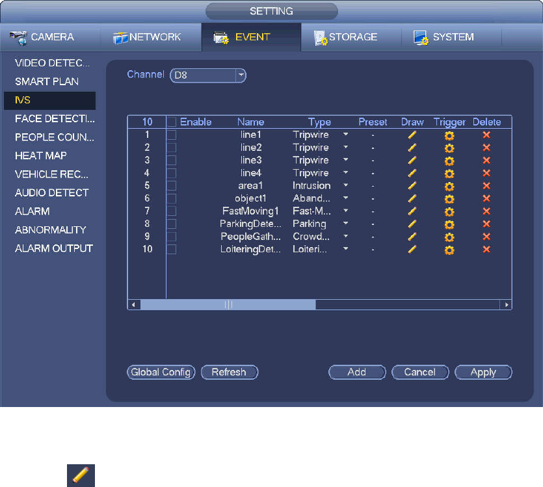Open trigger gear for LoiteringDet... row
The width and height of the screenshot is (543, 487).
(449, 250)
